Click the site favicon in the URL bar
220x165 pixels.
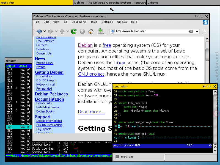pyautogui.click(x=112, y=31)
